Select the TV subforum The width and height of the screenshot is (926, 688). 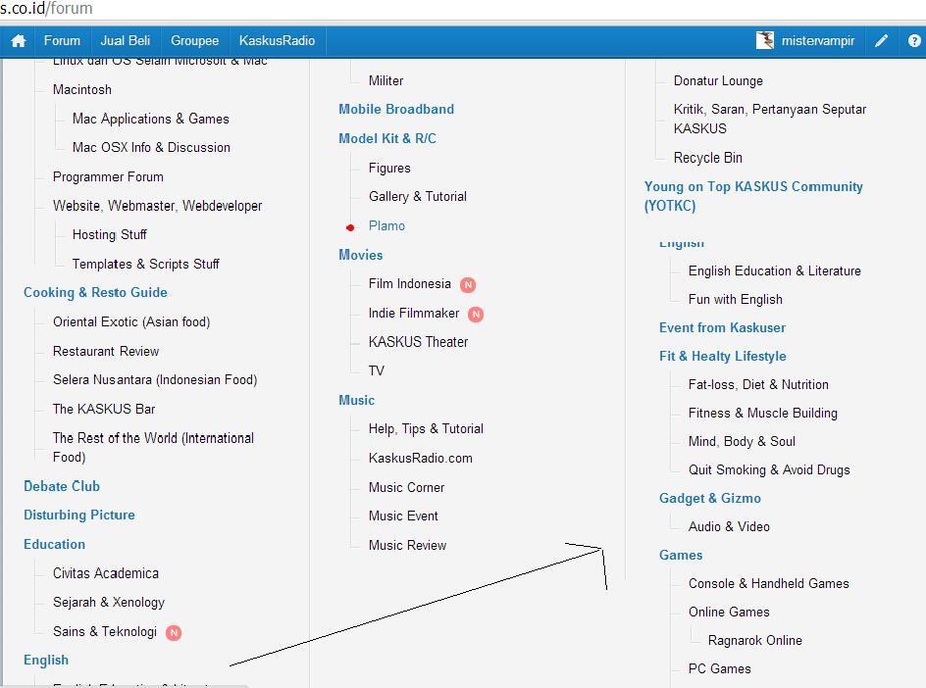pos(377,371)
